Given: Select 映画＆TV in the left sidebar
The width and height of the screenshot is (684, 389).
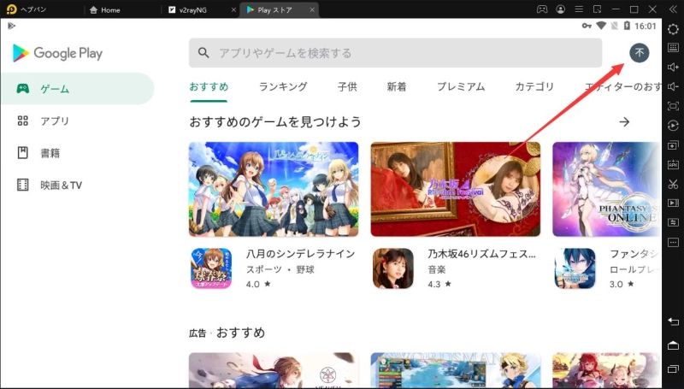Looking at the screenshot, I should [61, 185].
